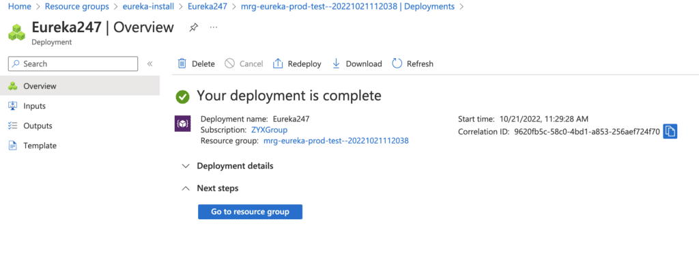This screenshot has width=699, height=280.
Task: Click the disabled Cancel toolbar label
Action: [251, 64]
